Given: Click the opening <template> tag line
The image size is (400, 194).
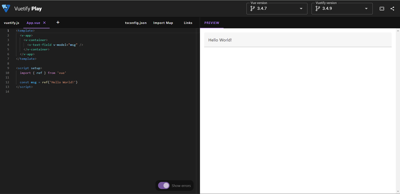Looking at the screenshot, I should click(x=25, y=31).
